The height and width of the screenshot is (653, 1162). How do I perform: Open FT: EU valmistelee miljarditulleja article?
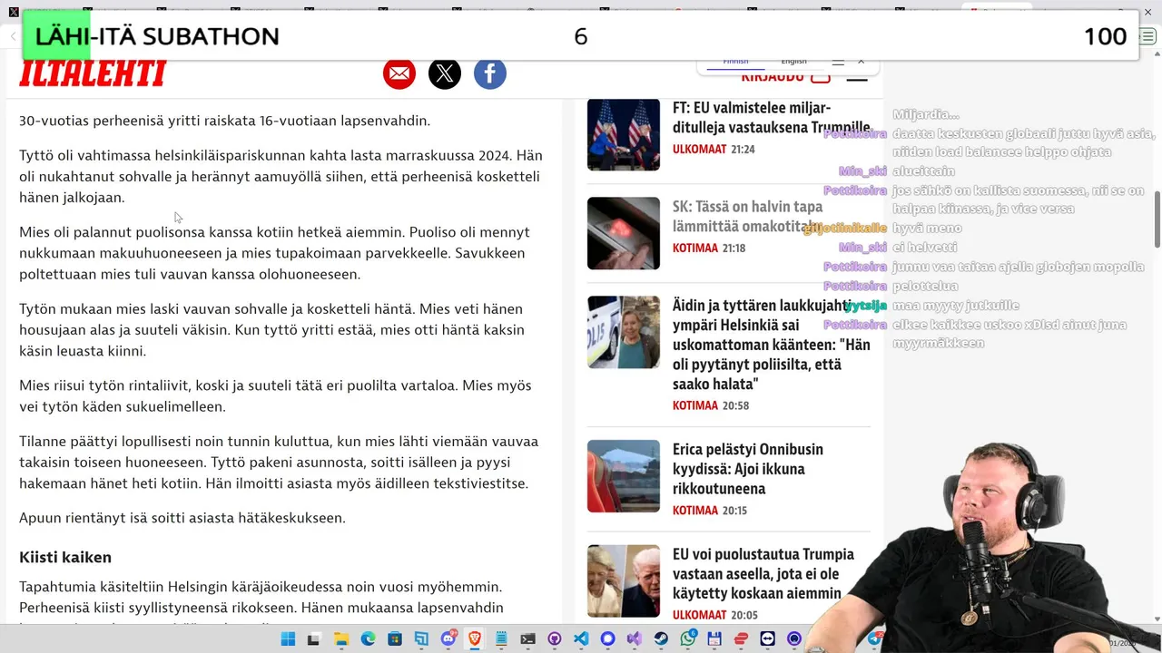(x=772, y=118)
